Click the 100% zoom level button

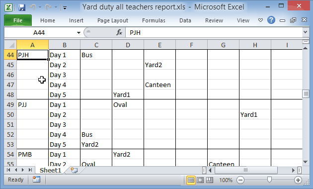(x=226, y=180)
